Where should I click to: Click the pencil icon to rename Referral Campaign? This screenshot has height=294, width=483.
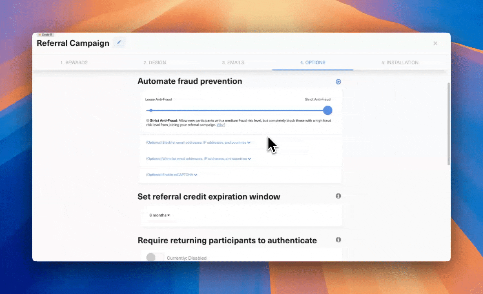pos(119,42)
